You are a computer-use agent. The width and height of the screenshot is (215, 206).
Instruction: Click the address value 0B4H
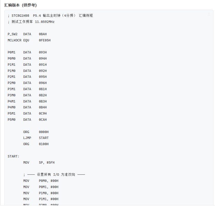click(43, 107)
